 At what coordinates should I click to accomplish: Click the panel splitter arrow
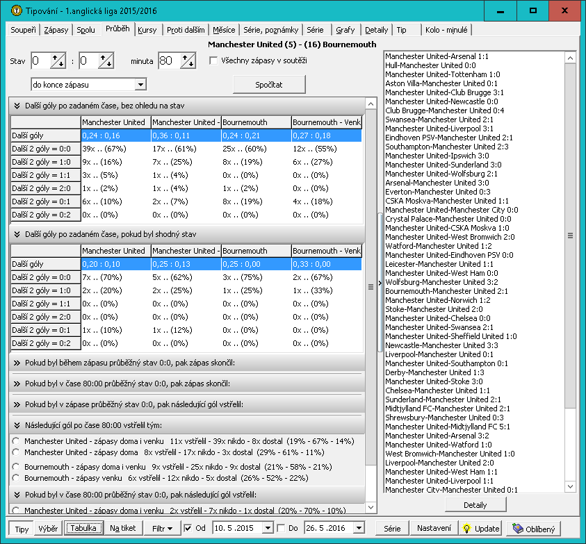(380, 283)
